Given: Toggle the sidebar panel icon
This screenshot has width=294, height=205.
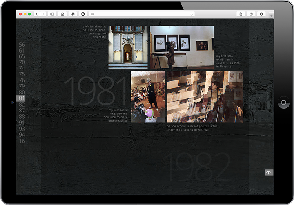Looking at the screenshot, I should 52,14.
